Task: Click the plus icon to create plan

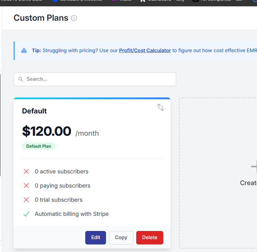Action: coord(254,167)
